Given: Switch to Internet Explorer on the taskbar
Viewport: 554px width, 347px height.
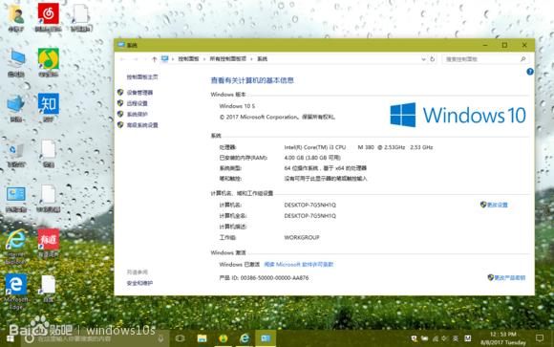Looking at the screenshot, I should (x=245, y=338).
